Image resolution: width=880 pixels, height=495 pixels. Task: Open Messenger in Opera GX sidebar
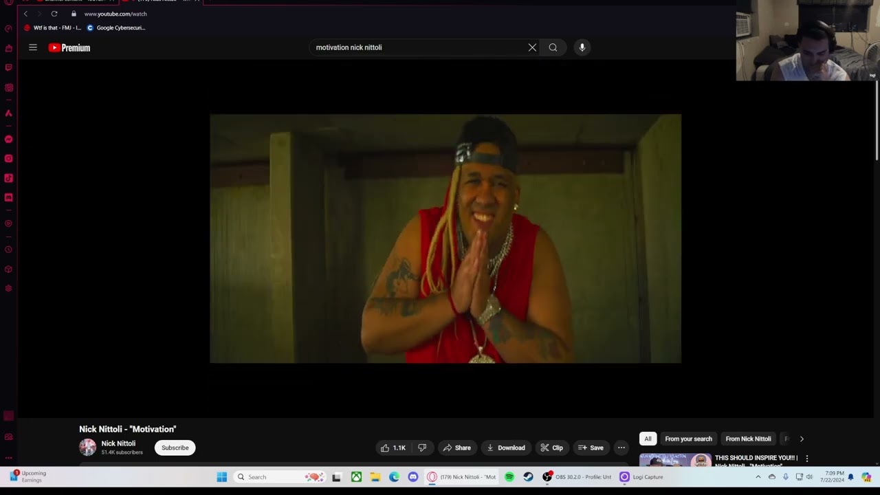click(x=8, y=139)
